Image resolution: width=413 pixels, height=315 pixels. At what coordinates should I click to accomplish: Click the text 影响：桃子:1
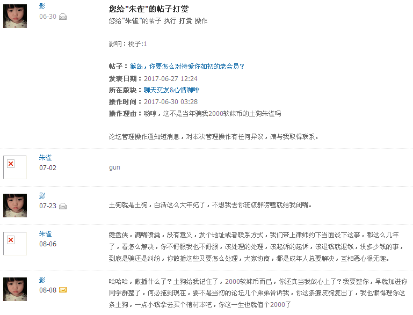coord(128,43)
